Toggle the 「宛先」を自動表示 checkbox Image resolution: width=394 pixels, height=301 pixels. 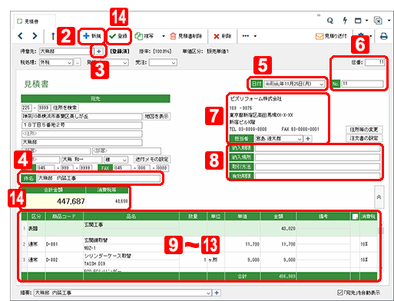click(x=339, y=293)
